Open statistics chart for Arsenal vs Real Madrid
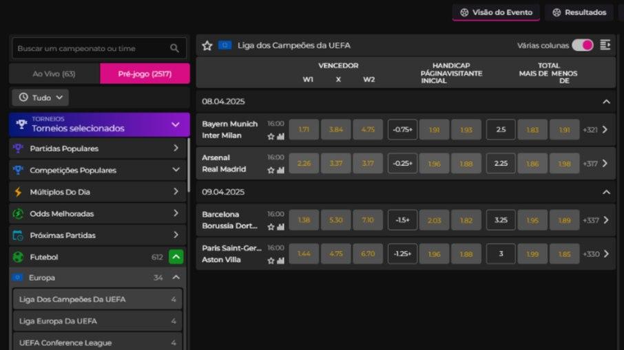The height and width of the screenshot is (350, 624). 281,171
